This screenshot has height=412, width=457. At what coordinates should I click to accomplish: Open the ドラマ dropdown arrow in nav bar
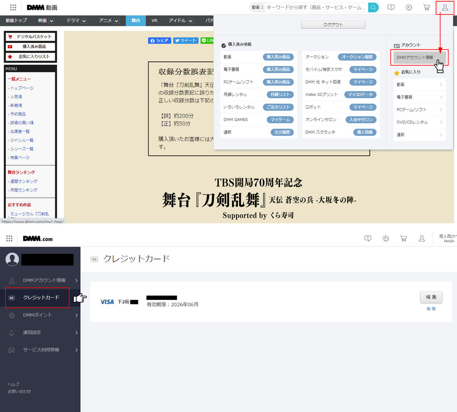click(84, 21)
